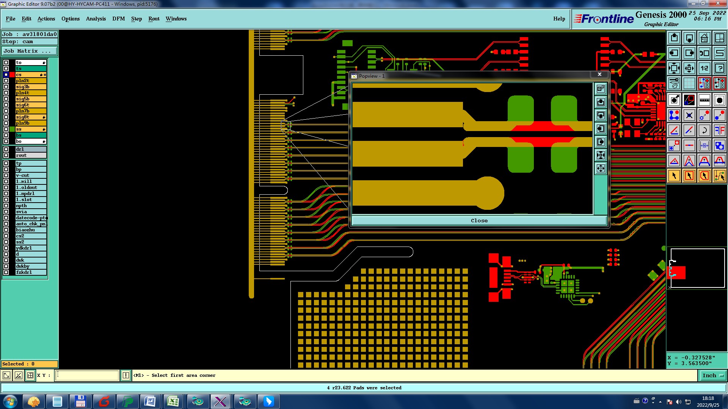
Task: Open Excel from the Windows taskbar
Action: [x=173, y=401]
